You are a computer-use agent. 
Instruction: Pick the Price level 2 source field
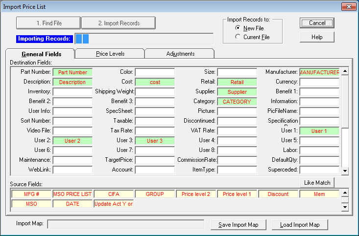pyautogui.click(x=195, y=194)
